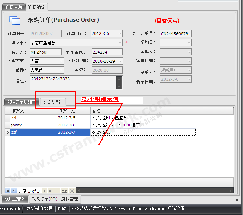Expand the 供应商 supplier dropdown
The height and width of the screenshot is (215, 243).
(x=120, y=43)
